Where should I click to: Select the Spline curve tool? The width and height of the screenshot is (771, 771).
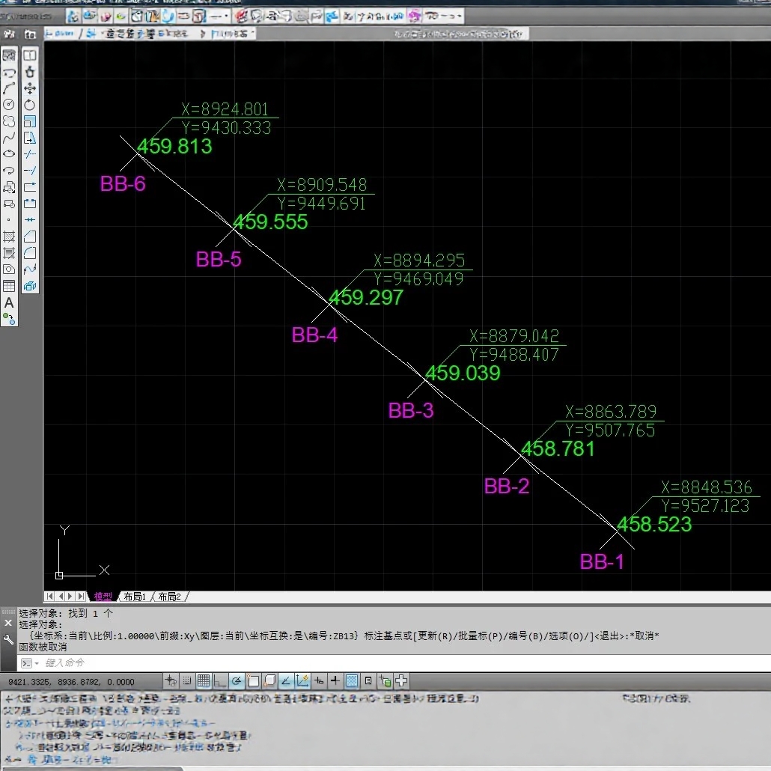(9, 138)
